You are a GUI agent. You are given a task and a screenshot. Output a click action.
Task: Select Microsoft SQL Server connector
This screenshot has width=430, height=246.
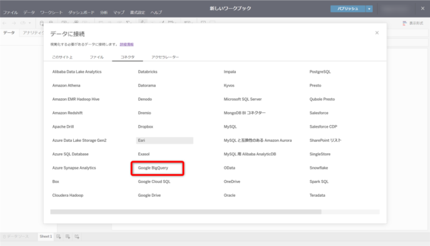click(243, 99)
